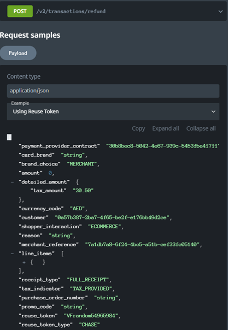
Task: Click the Content type label
Action: point(24,76)
